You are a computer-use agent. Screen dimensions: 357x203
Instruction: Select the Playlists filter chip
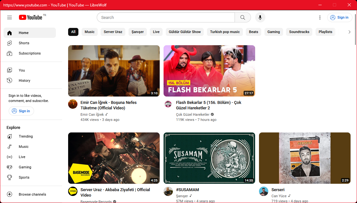326,32
